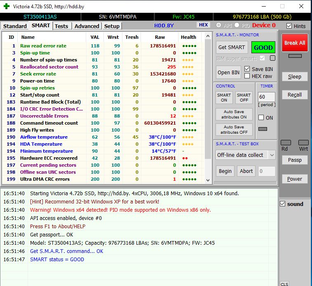Open the Advanced tab
312x286 pixels.
pos(87,26)
